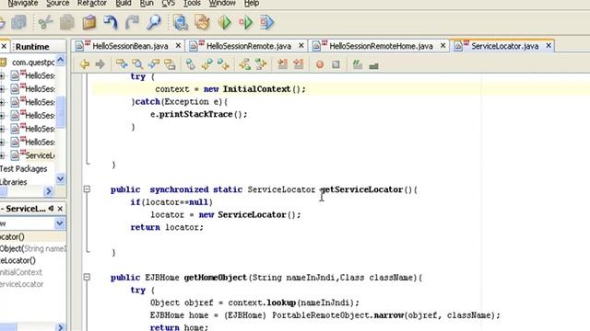Switch to the Runtime tab
Viewport: 590px width, 331px height.
(32, 47)
